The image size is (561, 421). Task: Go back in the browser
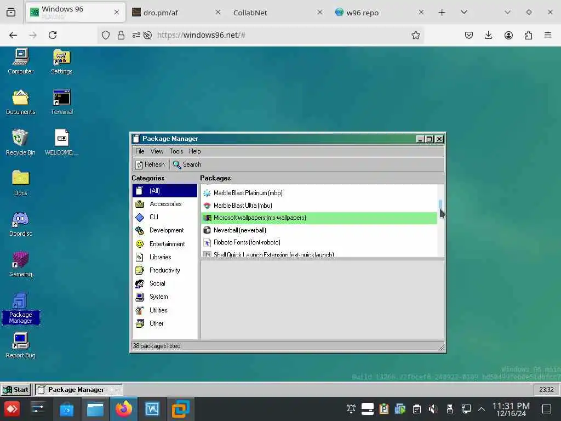point(13,35)
